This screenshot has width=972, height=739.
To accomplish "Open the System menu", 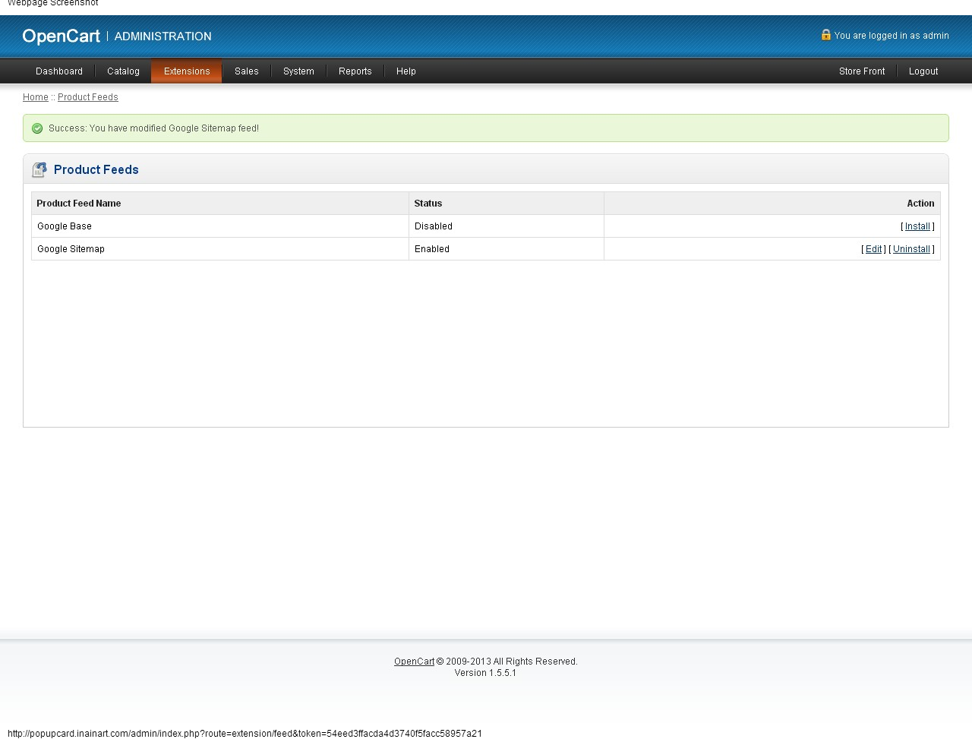I will 298,71.
